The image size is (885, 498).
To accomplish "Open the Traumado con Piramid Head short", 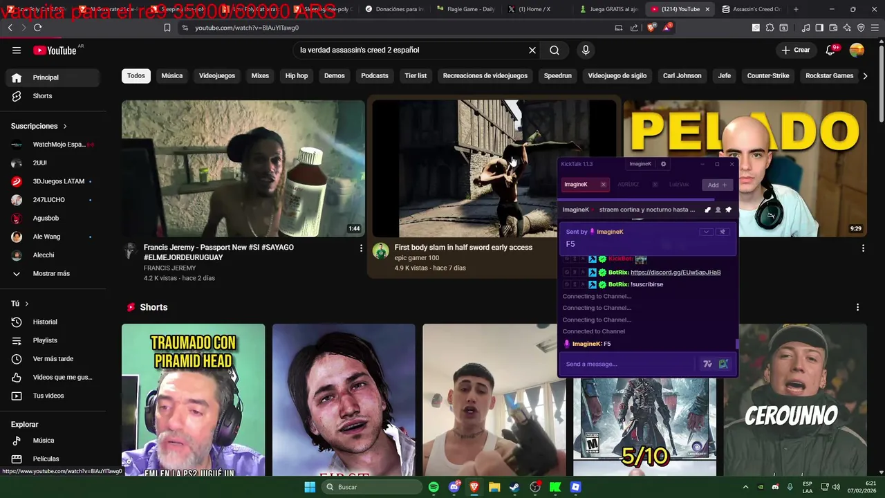I will coord(193,400).
